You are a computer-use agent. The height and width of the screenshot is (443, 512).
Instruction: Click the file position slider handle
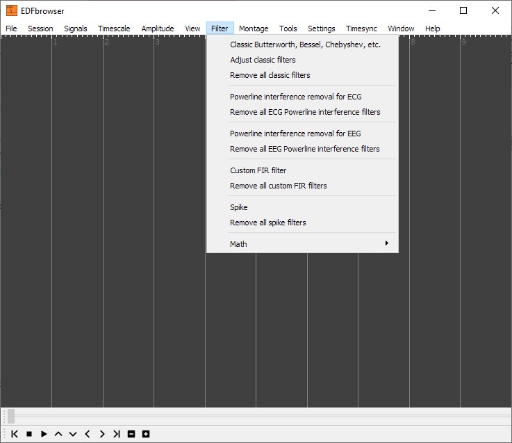click(10, 416)
